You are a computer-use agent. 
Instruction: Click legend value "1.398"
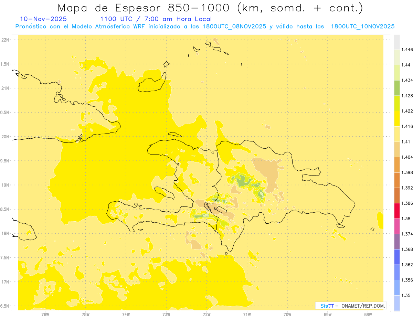(407, 172)
